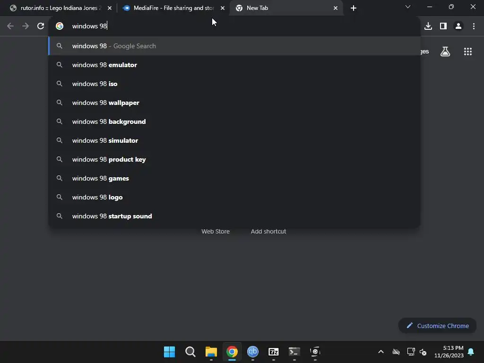The height and width of the screenshot is (363, 484).
Task: Open the Search Labs flask icon
Action: click(445, 52)
